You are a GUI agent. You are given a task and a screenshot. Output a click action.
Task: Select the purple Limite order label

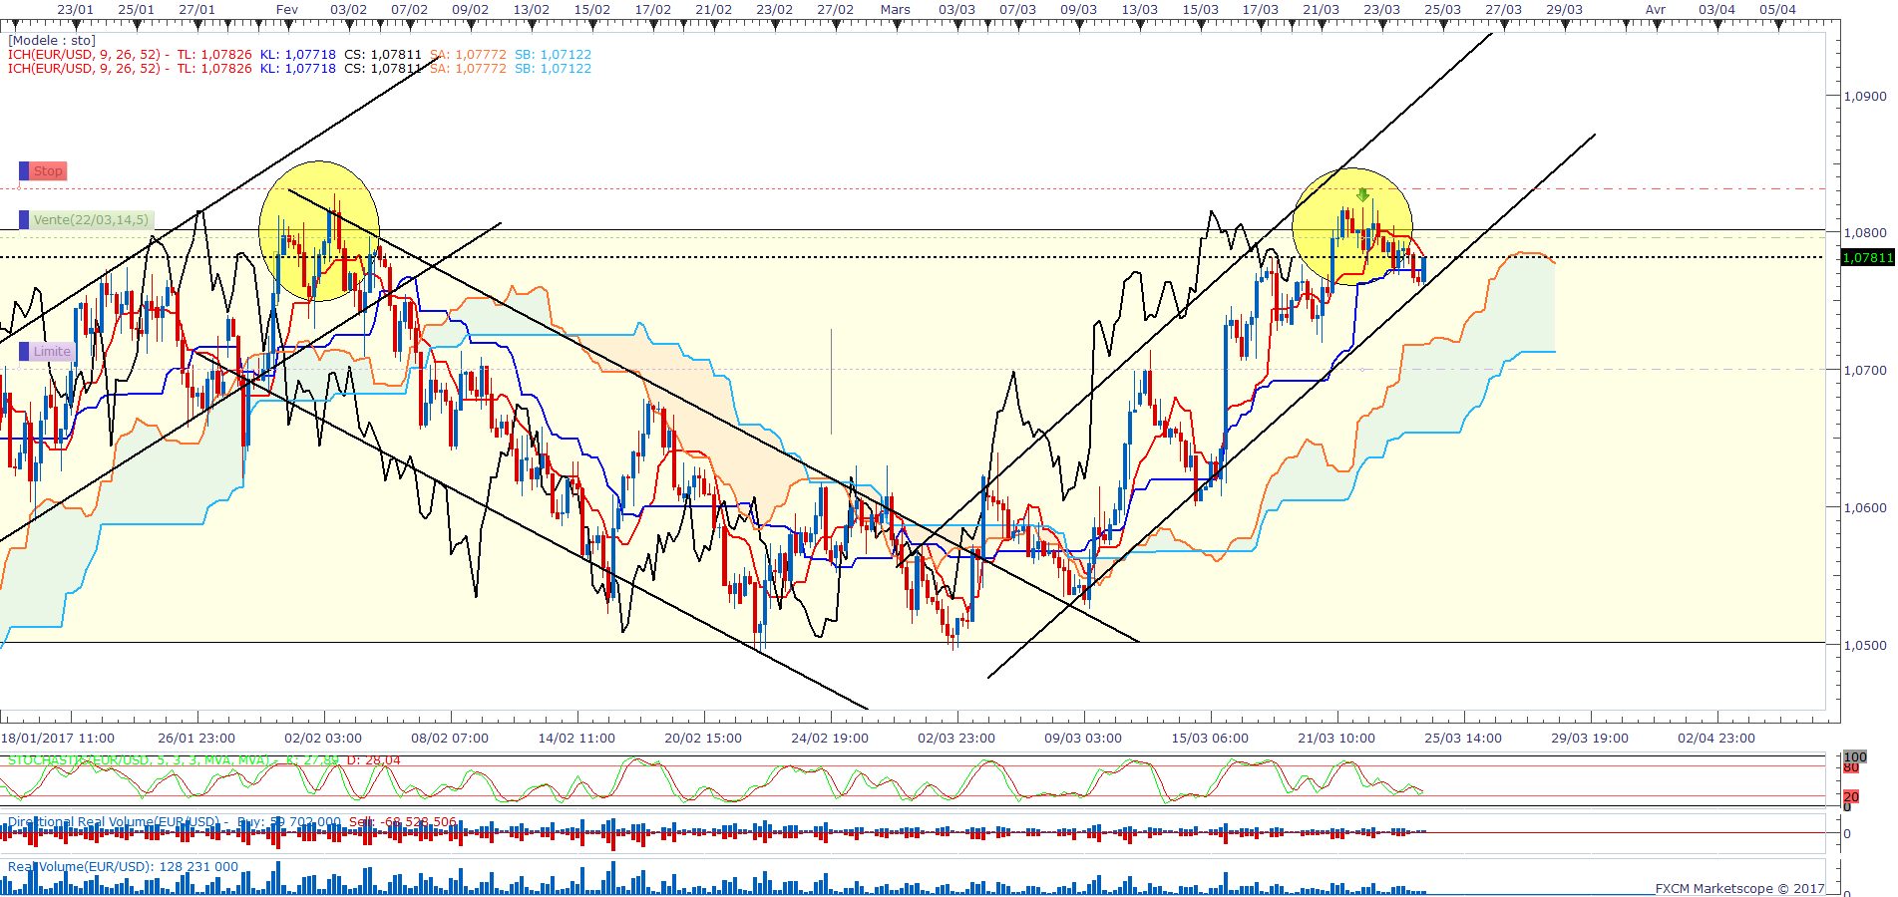pos(52,351)
